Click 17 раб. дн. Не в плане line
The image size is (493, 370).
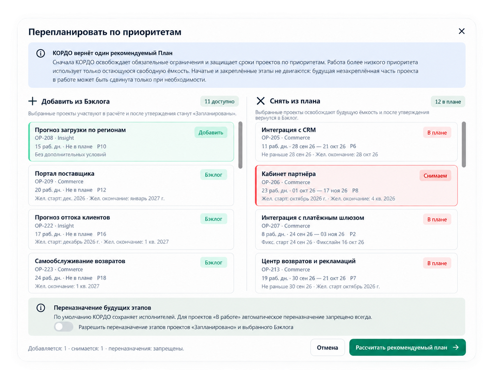[70, 234]
